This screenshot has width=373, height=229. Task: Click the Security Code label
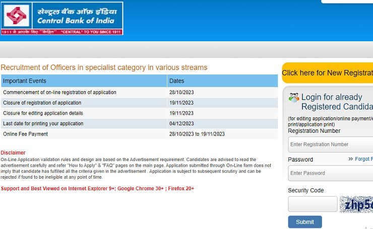click(305, 190)
